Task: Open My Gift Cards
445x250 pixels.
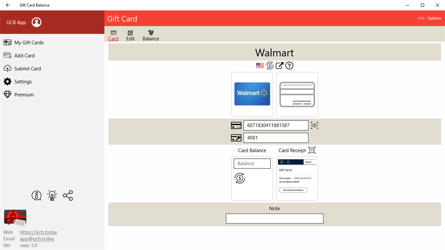Action: tap(28, 42)
